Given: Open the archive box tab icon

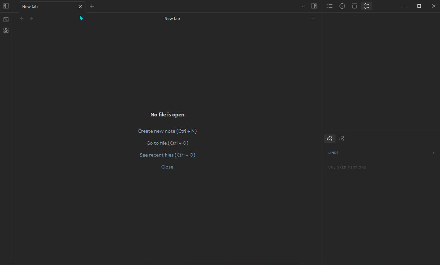Looking at the screenshot, I should tap(354, 6).
